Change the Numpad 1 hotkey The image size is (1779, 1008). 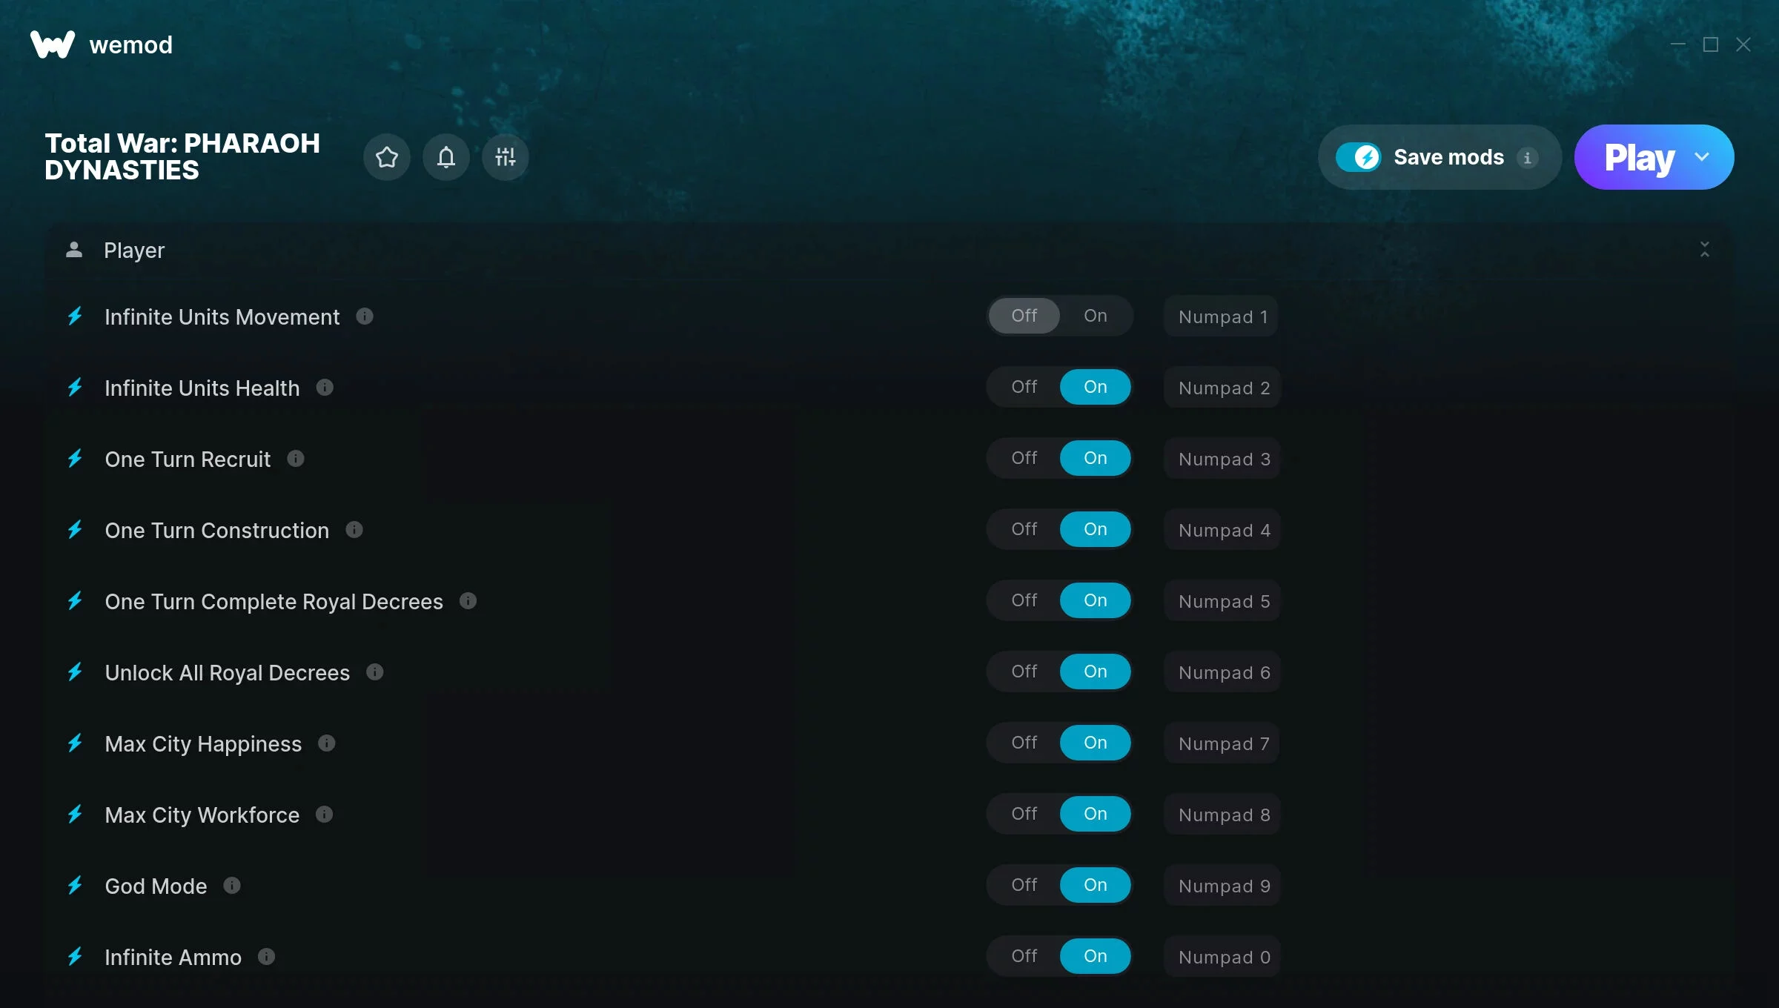tap(1221, 316)
